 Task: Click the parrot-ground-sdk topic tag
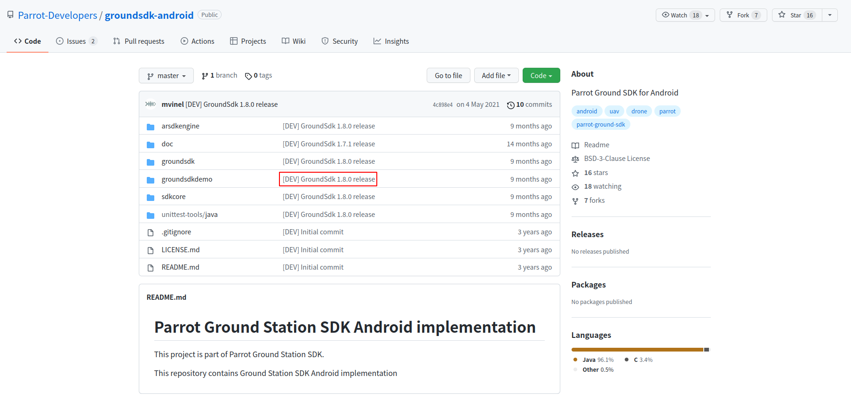(x=601, y=124)
